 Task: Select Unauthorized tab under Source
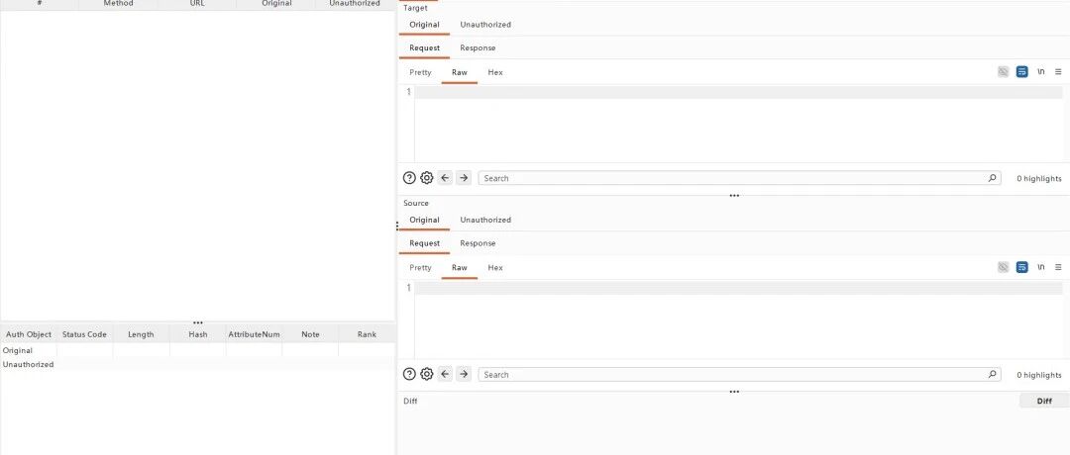click(485, 220)
